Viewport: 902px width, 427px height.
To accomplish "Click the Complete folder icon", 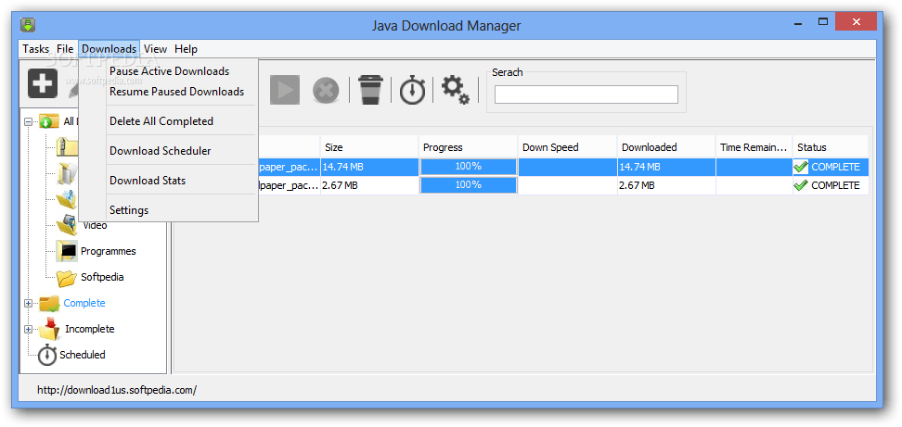I will point(49,303).
